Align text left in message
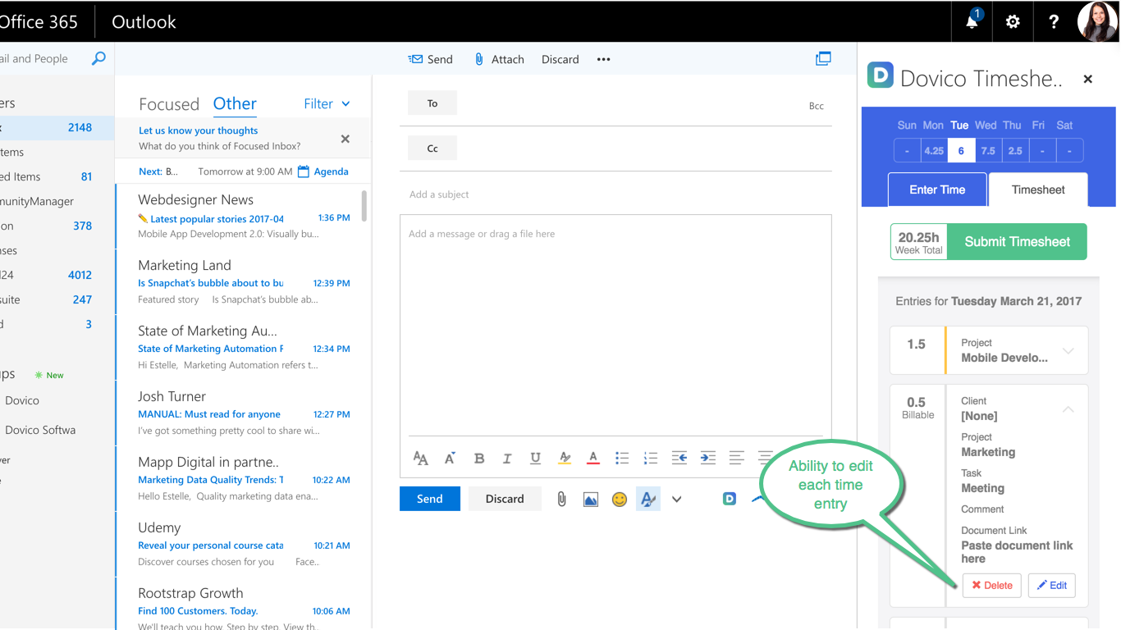Screen dimensions: 1121x630 (737, 459)
